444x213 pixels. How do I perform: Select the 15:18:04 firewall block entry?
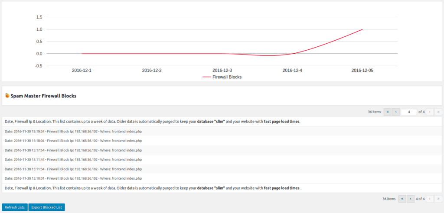coord(73,141)
